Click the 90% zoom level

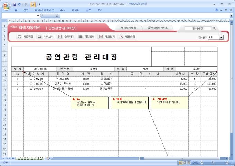(x=195, y=163)
